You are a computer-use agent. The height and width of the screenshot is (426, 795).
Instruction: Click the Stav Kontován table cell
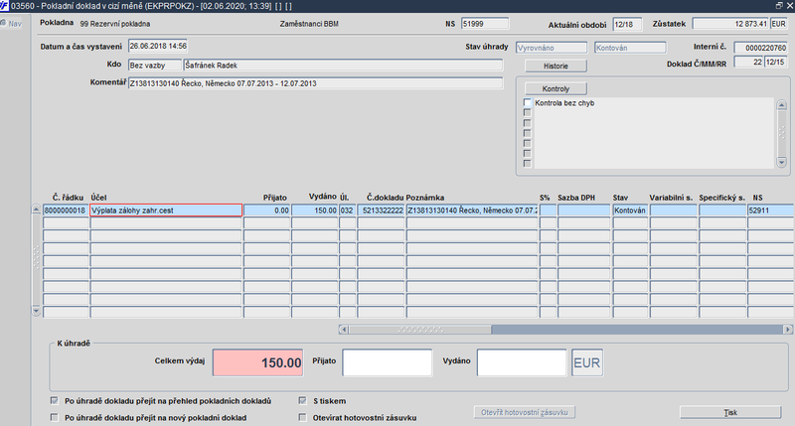coord(630,211)
